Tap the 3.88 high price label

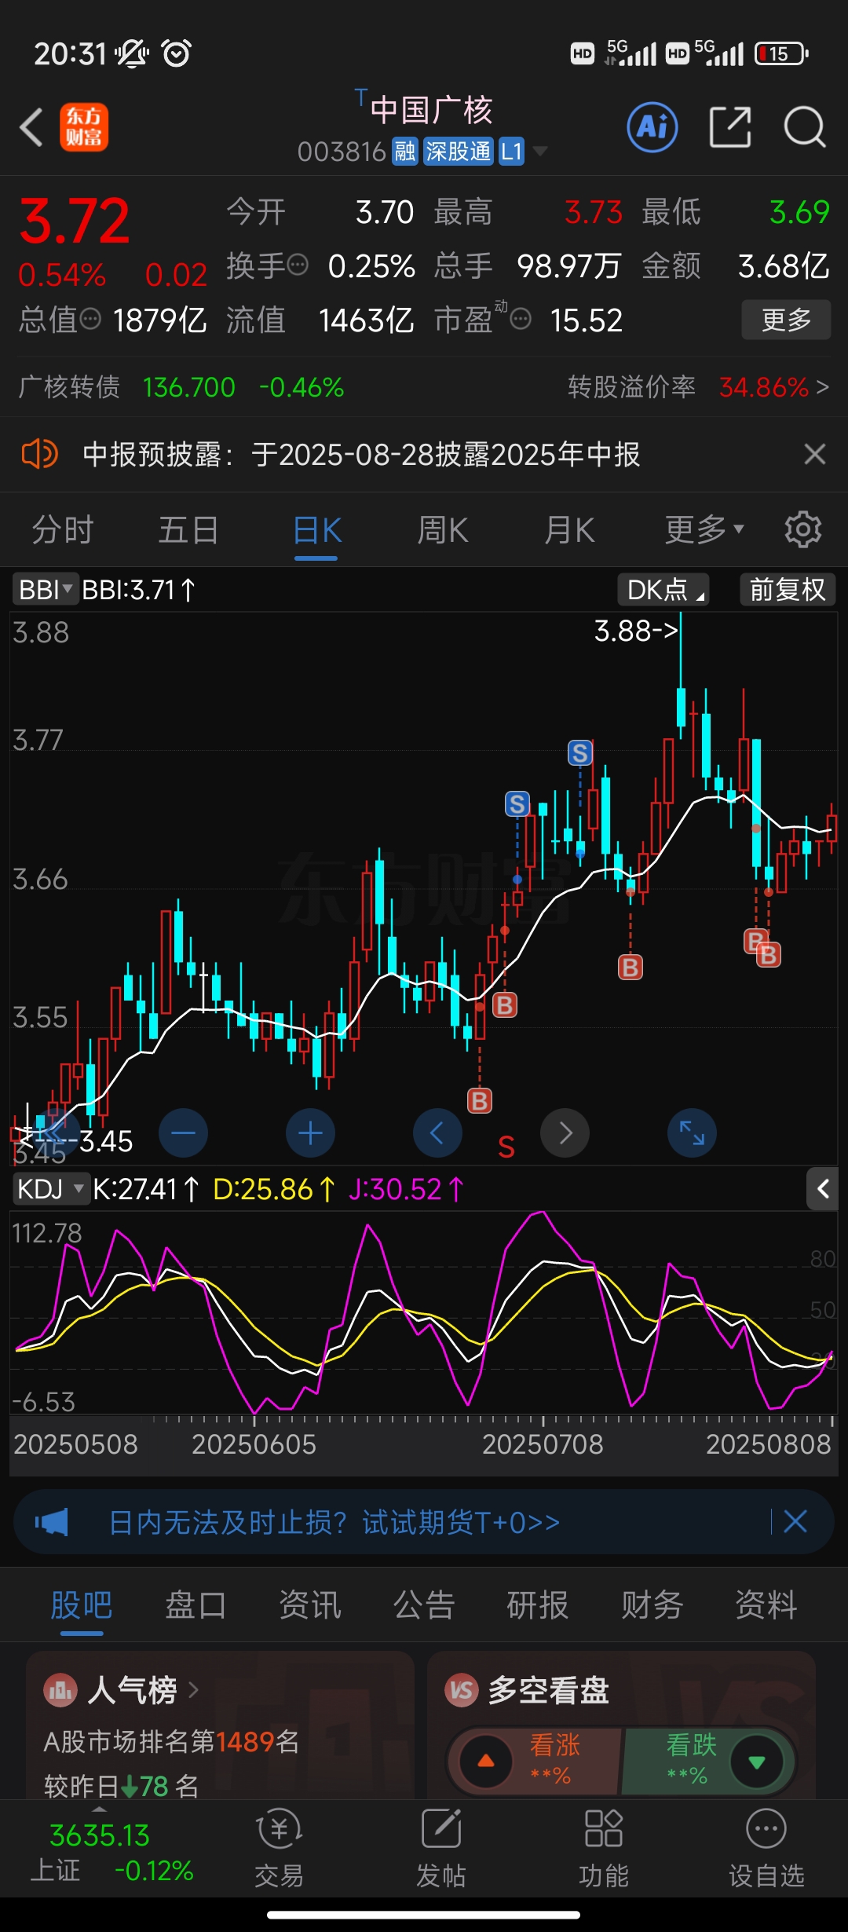635,631
